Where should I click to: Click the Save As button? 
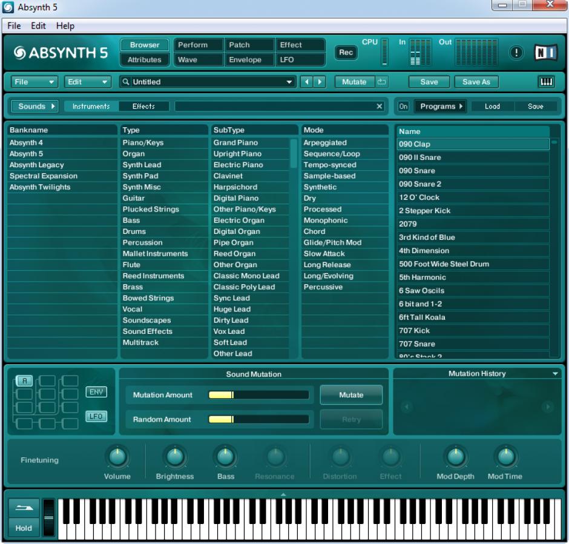click(476, 82)
